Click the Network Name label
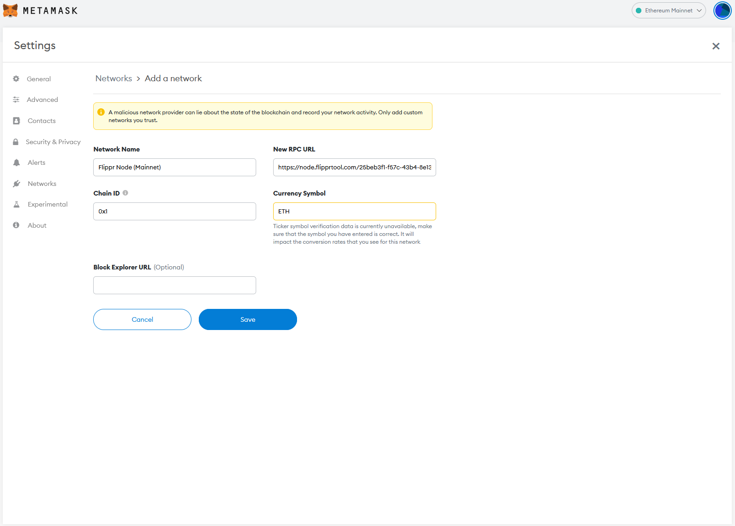The image size is (735, 526). [117, 149]
